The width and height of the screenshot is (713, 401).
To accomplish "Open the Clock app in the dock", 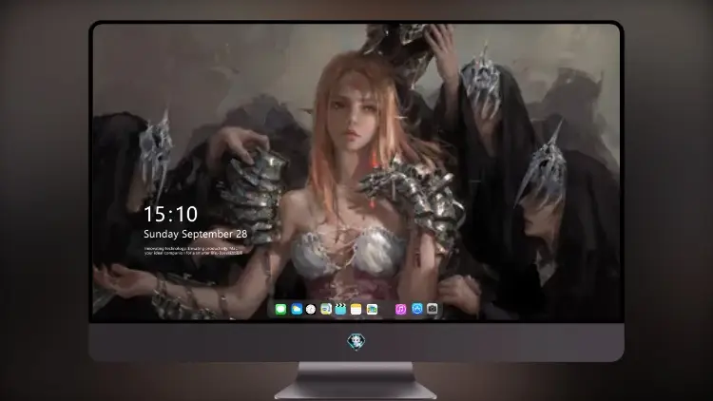I will coord(311,309).
